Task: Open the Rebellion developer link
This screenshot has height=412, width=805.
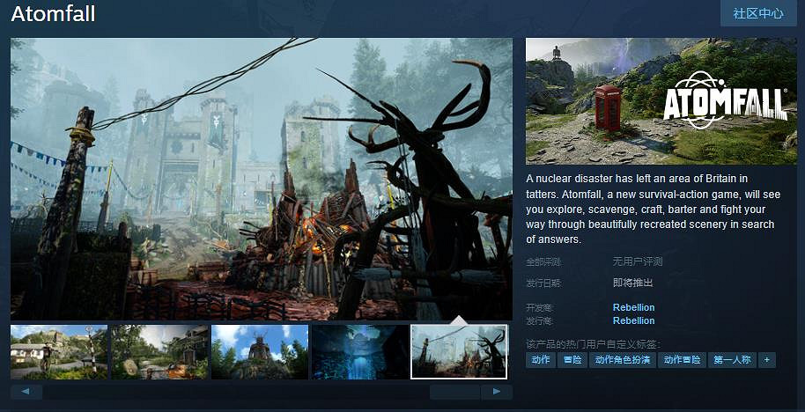Action: pos(633,307)
